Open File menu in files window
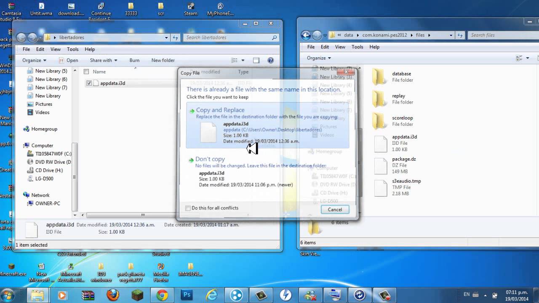Viewport: 539px width, 303px height. click(311, 47)
